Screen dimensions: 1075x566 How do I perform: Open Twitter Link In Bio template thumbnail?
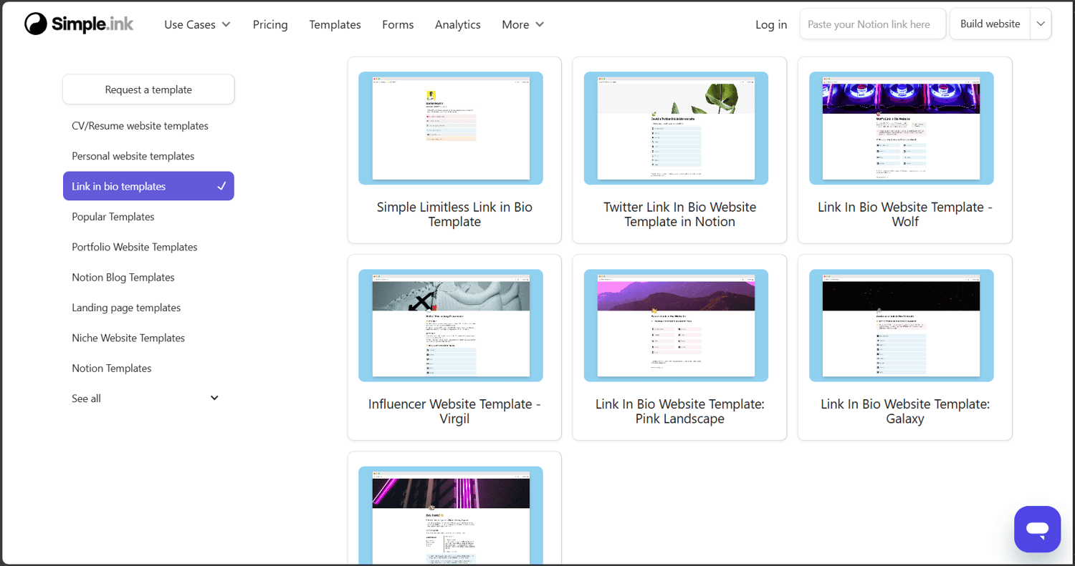click(676, 128)
